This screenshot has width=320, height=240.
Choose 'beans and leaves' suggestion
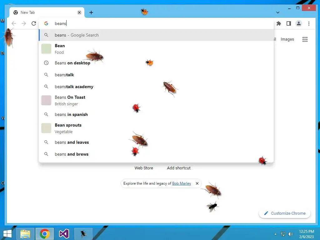[156, 142]
